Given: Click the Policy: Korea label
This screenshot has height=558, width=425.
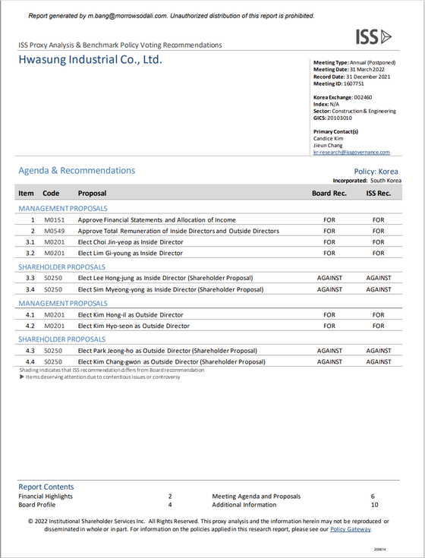Looking at the screenshot, I should click(x=376, y=171).
